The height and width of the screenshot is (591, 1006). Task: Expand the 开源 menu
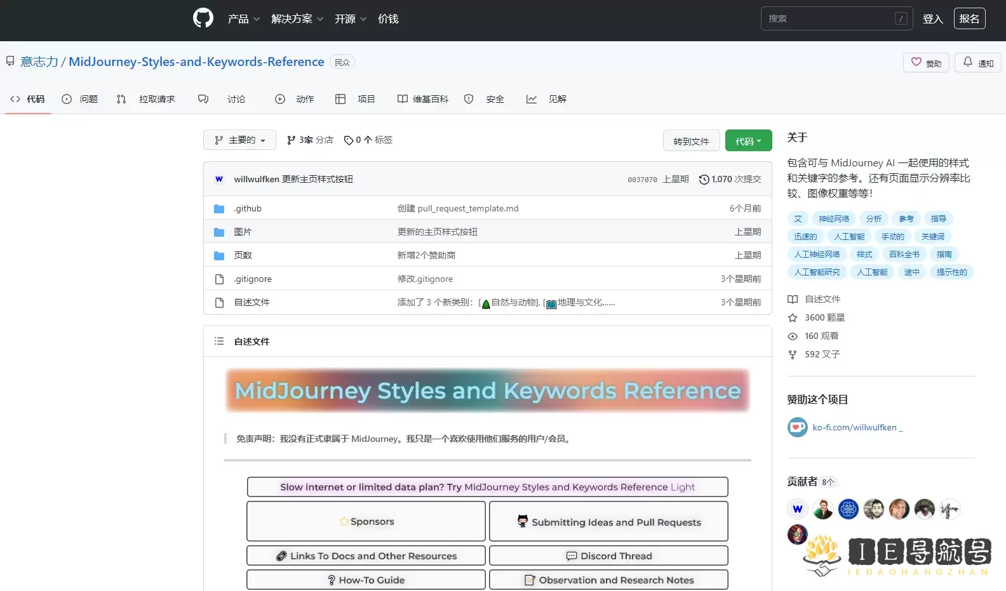click(x=351, y=19)
